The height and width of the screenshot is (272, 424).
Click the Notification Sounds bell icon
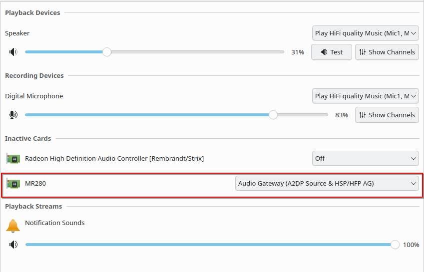(13, 226)
